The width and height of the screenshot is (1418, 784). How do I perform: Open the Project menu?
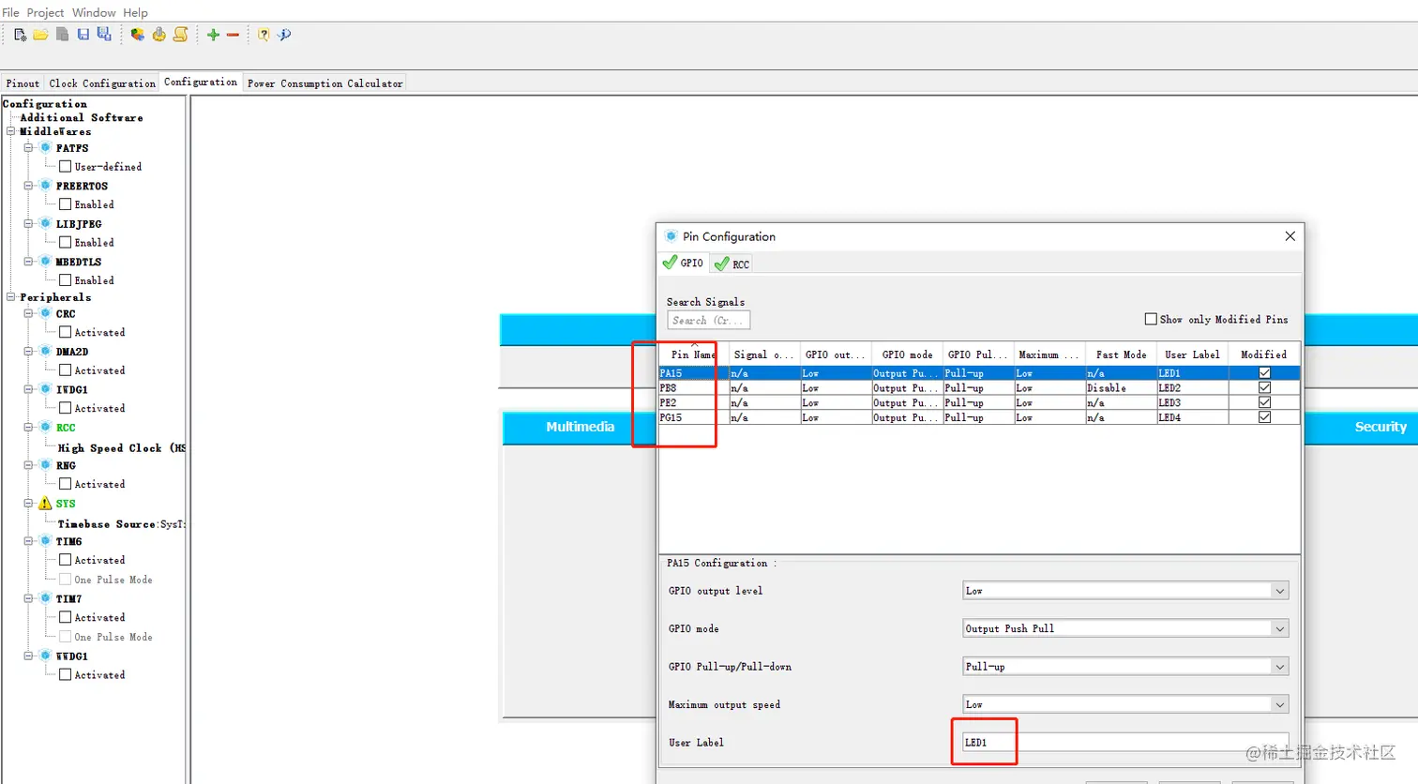[x=45, y=12]
